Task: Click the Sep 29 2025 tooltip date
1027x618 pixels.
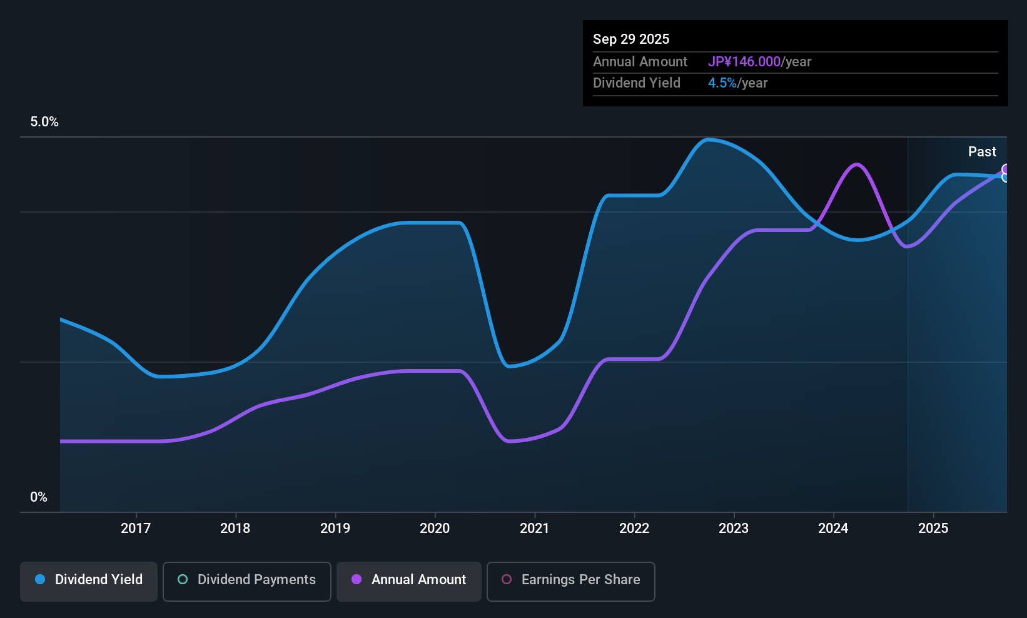Action: [x=631, y=39]
